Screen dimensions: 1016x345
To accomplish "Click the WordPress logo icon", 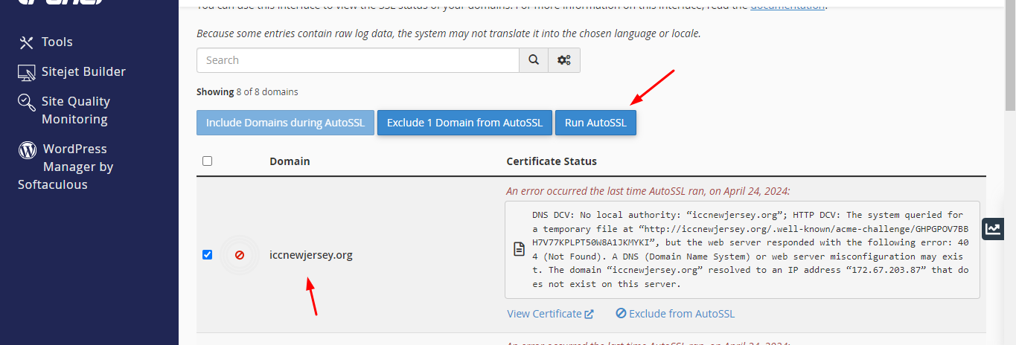I will [x=28, y=149].
